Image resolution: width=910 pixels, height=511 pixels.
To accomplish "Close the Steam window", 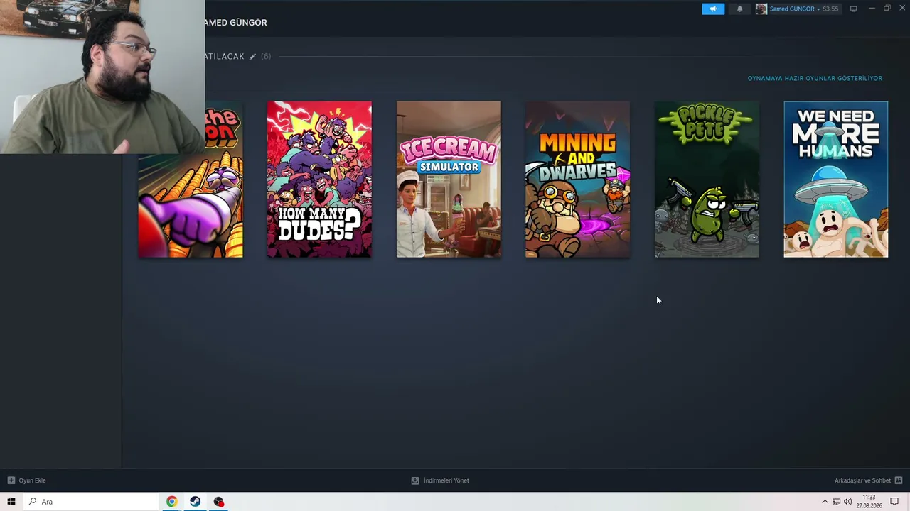I will (x=902, y=9).
